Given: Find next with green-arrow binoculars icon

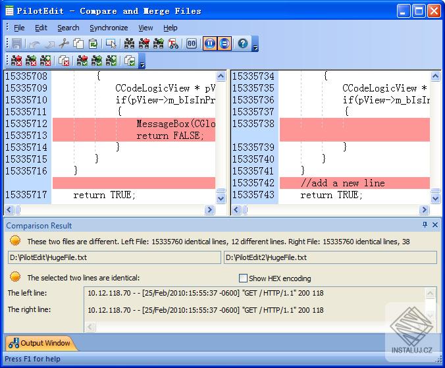Looking at the screenshot, I should (x=159, y=43).
